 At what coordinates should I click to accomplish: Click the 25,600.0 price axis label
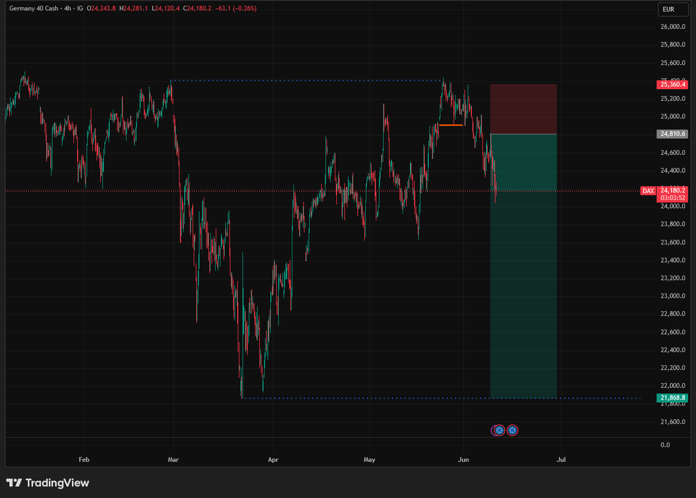pyautogui.click(x=673, y=63)
